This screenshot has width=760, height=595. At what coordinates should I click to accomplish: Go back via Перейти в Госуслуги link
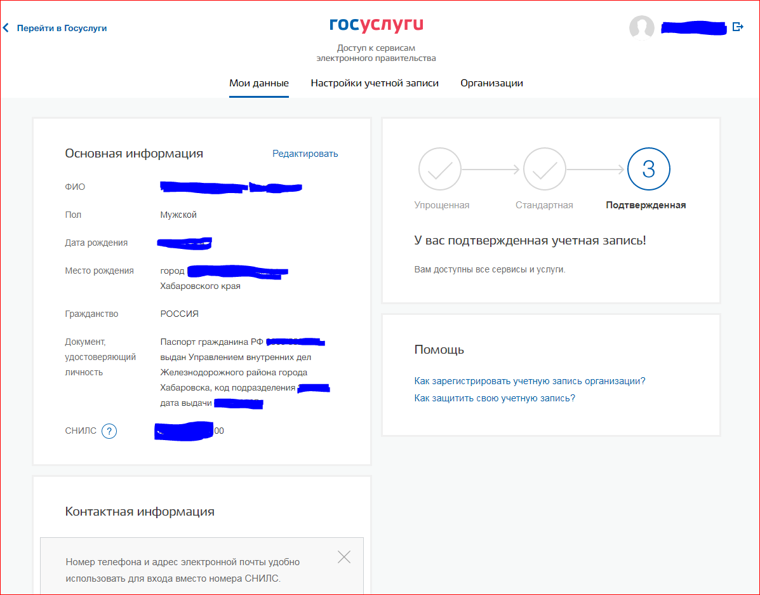click(x=62, y=28)
